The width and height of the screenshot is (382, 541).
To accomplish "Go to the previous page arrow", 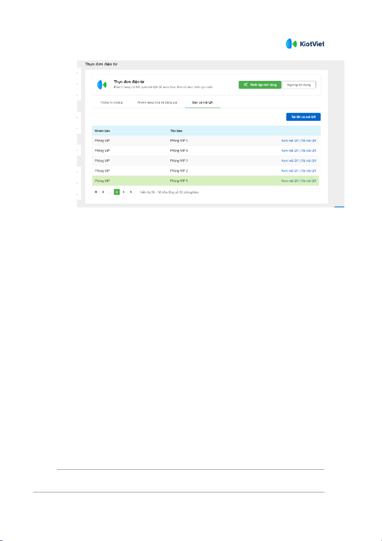I will [103, 192].
